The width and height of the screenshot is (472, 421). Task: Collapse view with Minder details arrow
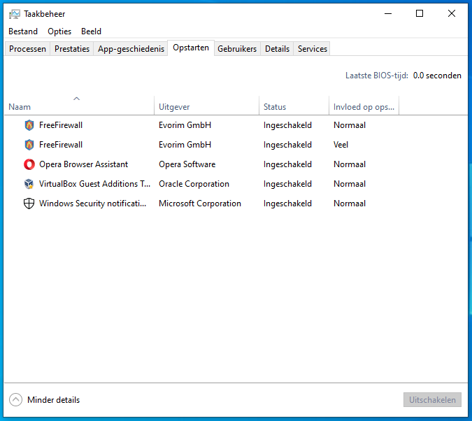pos(15,400)
